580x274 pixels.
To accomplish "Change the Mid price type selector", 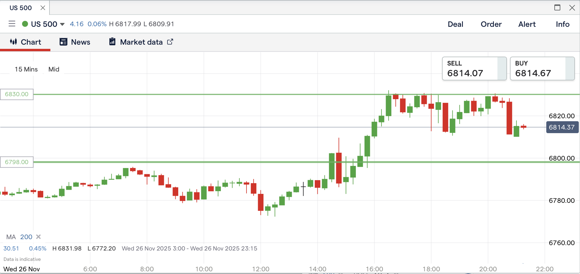I will [54, 69].
